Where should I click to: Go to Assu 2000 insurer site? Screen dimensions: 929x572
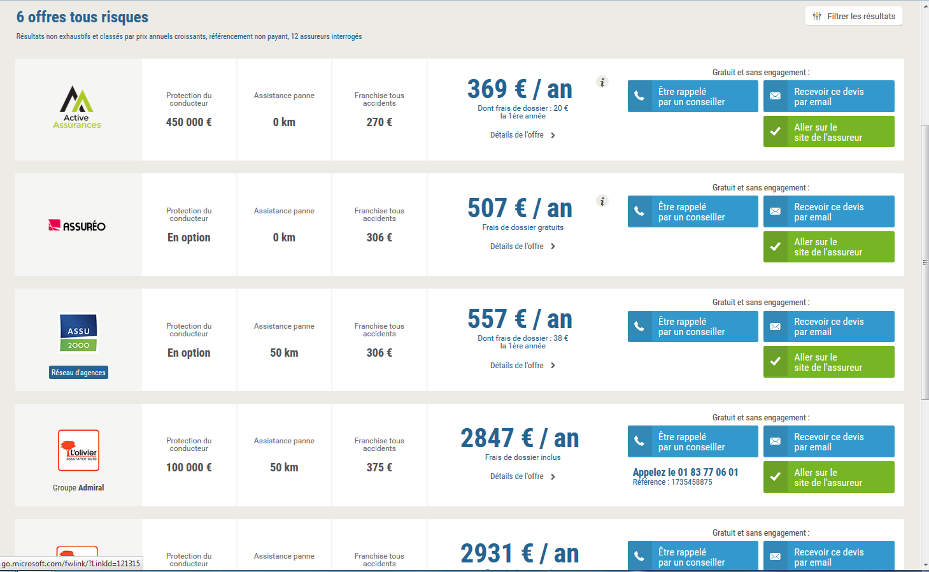(829, 362)
